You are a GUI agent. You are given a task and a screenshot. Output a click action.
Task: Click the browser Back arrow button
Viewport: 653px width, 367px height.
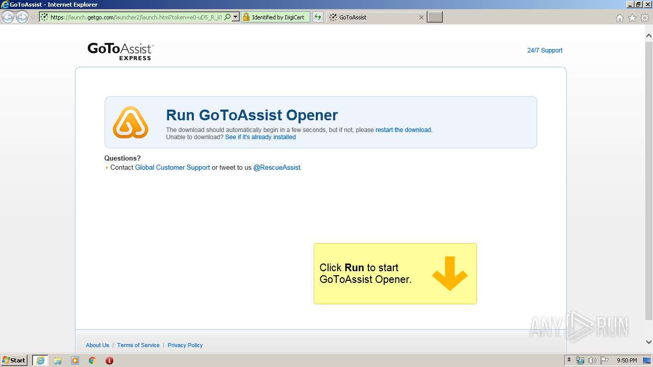8,17
